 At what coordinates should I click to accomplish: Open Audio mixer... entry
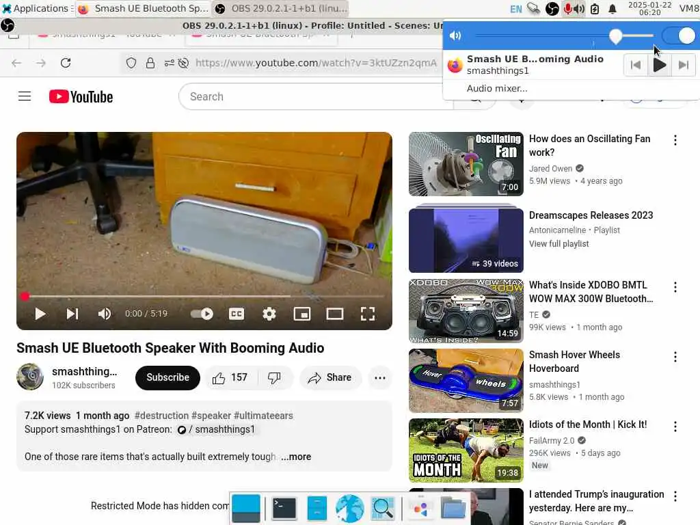497,88
